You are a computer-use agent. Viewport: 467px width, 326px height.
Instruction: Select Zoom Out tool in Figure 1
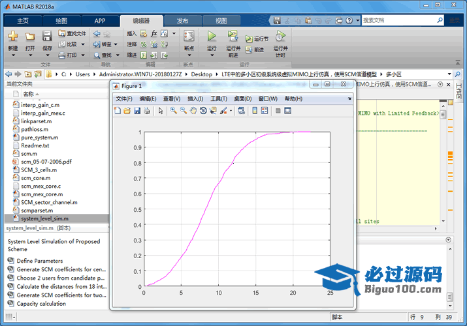tap(184, 111)
